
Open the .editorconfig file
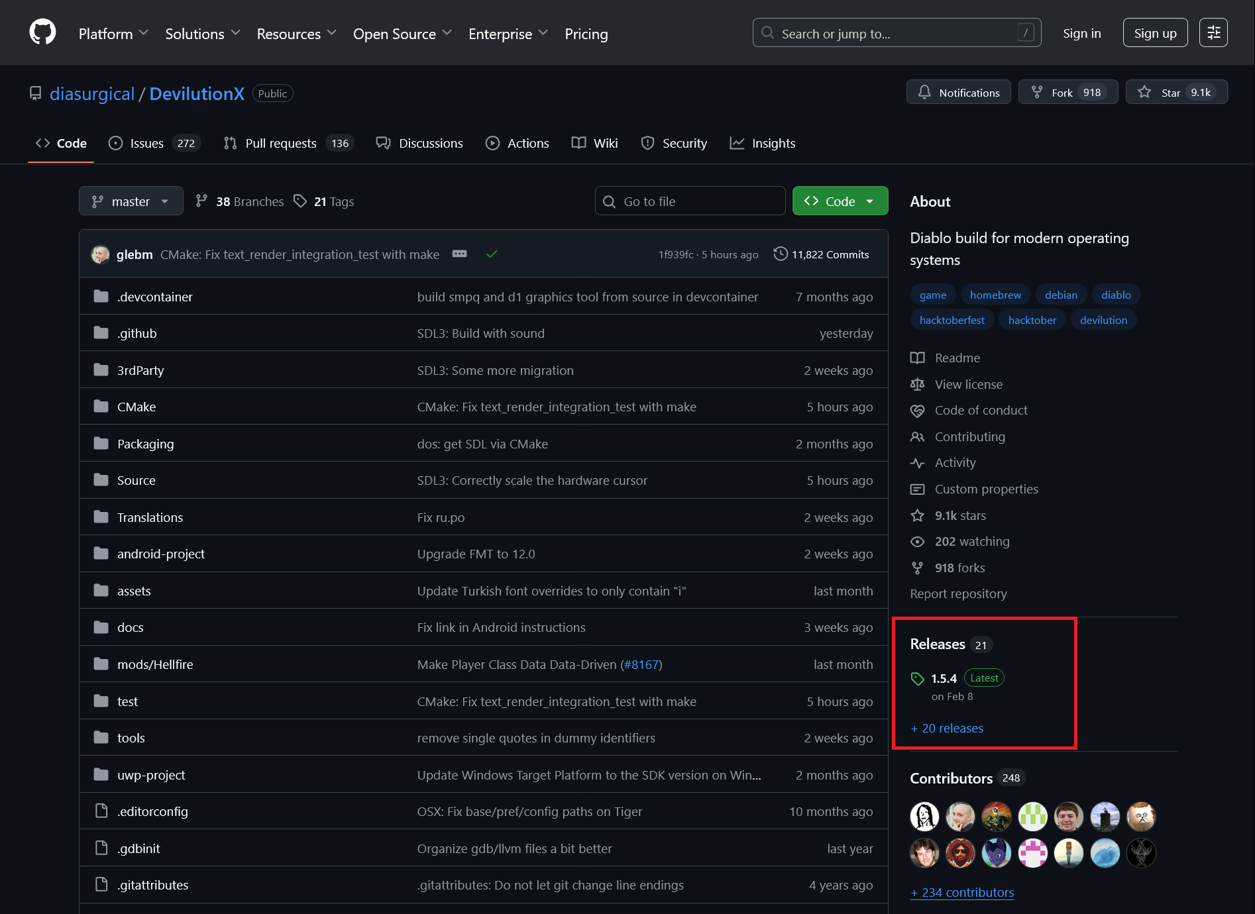152,811
